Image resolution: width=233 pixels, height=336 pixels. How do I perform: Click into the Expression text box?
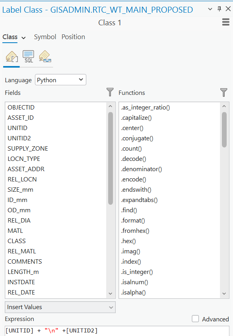tap(117, 330)
